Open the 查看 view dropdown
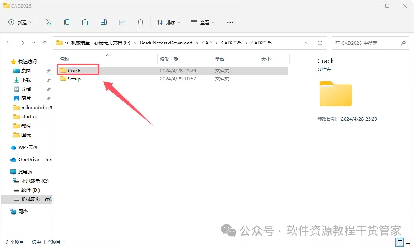 [203, 23]
